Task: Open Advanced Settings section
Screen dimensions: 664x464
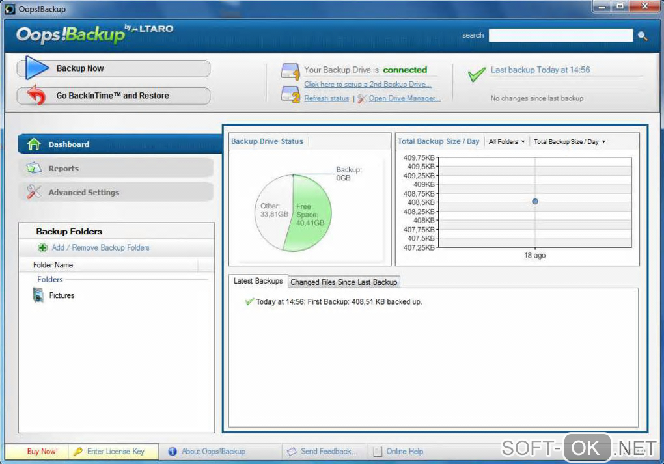Action: 116,192
